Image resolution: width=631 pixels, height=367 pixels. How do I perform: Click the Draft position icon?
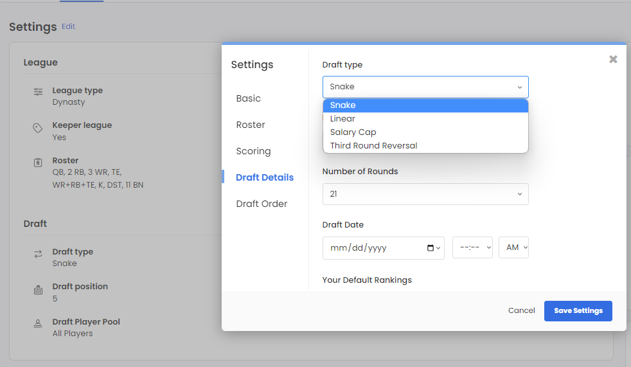(x=38, y=290)
